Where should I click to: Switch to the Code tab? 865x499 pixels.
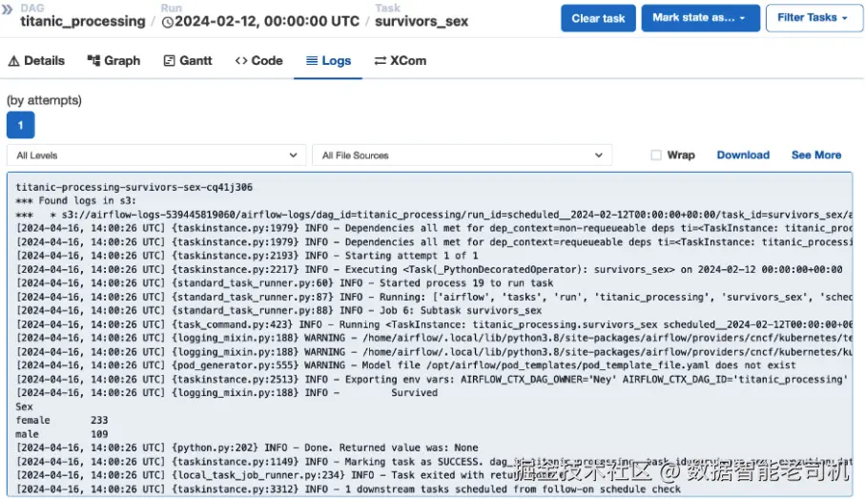pos(258,61)
